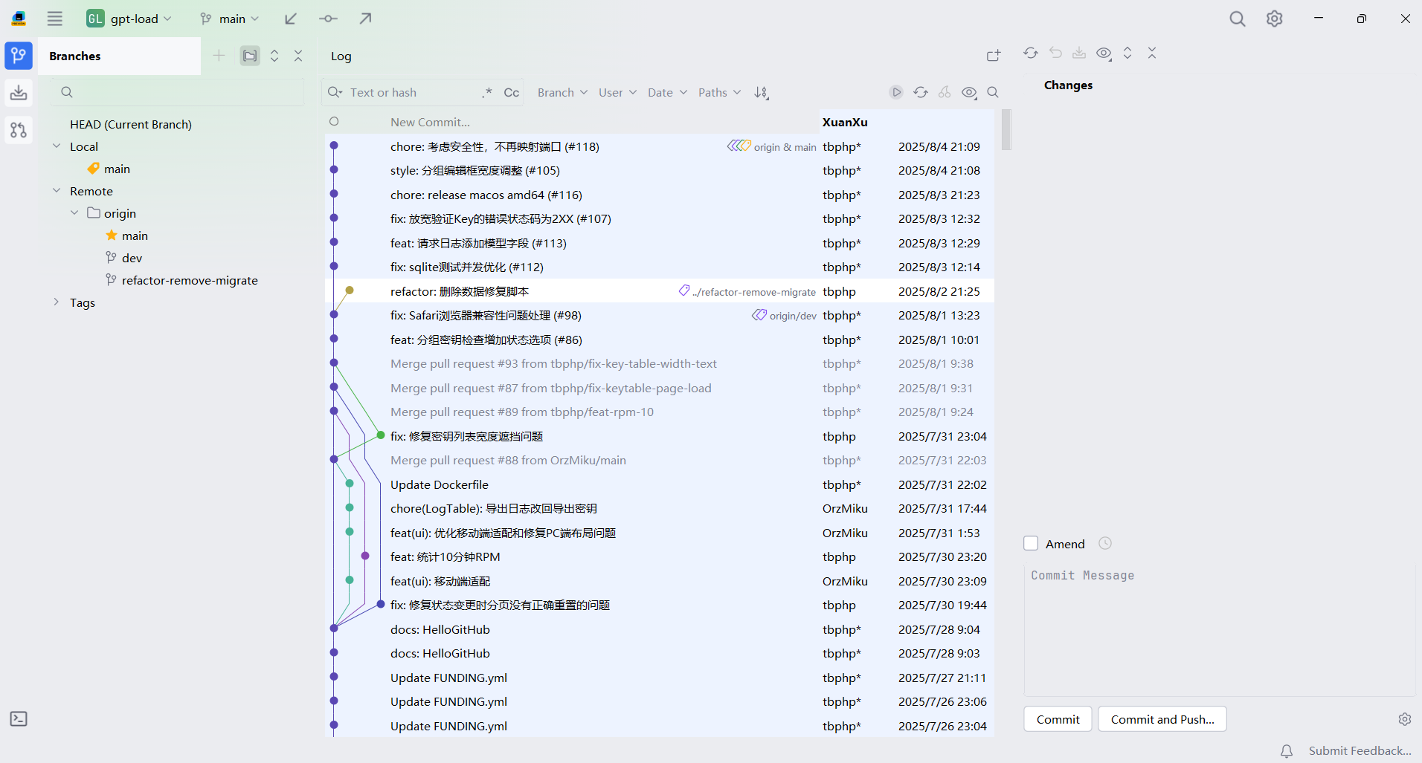The width and height of the screenshot is (1422, 763).
Task: Open the Branch filter dropdown
Action: 562,92
